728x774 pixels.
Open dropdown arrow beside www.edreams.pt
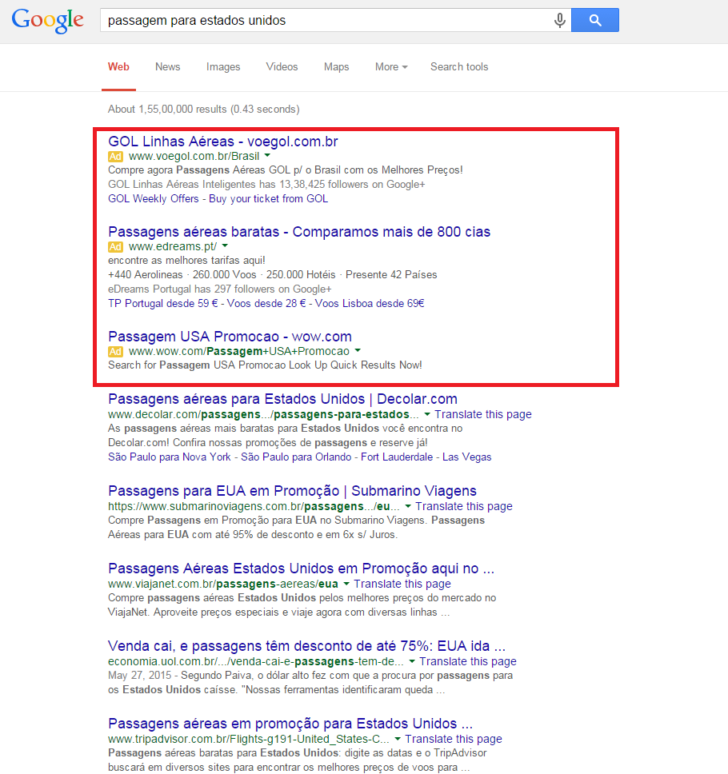pos(225,245)
